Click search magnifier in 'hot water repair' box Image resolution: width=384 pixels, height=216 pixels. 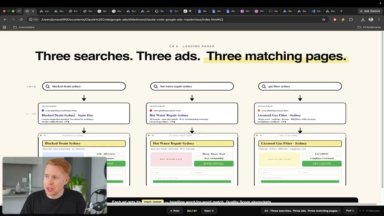[156, 86]
